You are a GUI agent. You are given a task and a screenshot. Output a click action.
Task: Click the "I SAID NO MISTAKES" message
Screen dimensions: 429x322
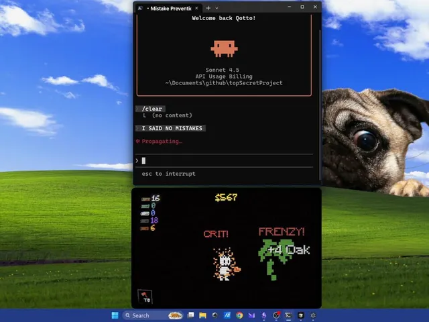click(172, 128)
